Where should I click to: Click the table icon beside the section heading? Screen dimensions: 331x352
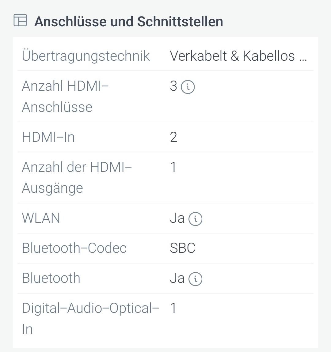[x=20, y=21]
